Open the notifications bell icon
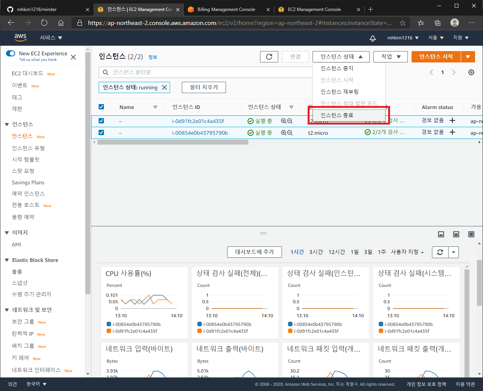Screen dimensions: 483x391 373,38
